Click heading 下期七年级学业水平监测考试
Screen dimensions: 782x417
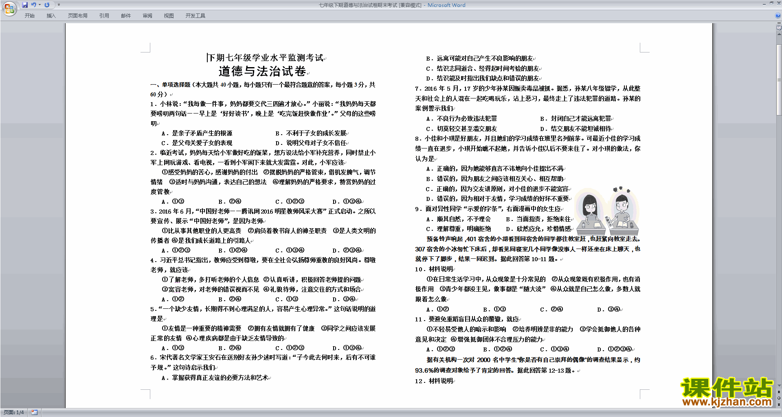click(265, 58)
